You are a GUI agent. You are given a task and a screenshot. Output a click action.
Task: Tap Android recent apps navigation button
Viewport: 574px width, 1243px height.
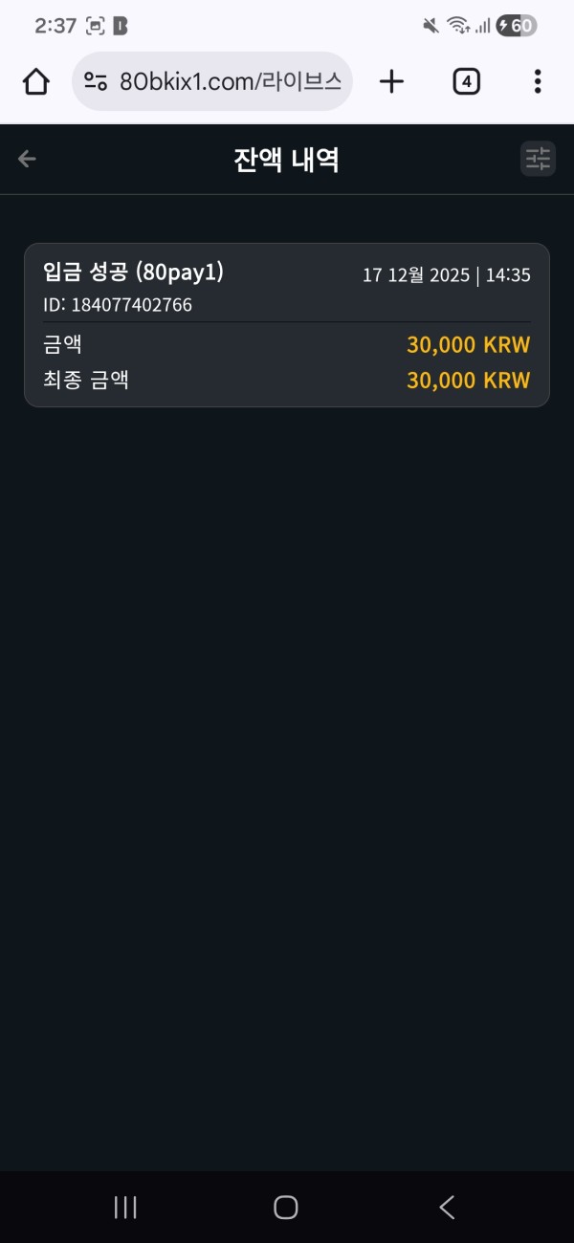(x=125, y=1207)
